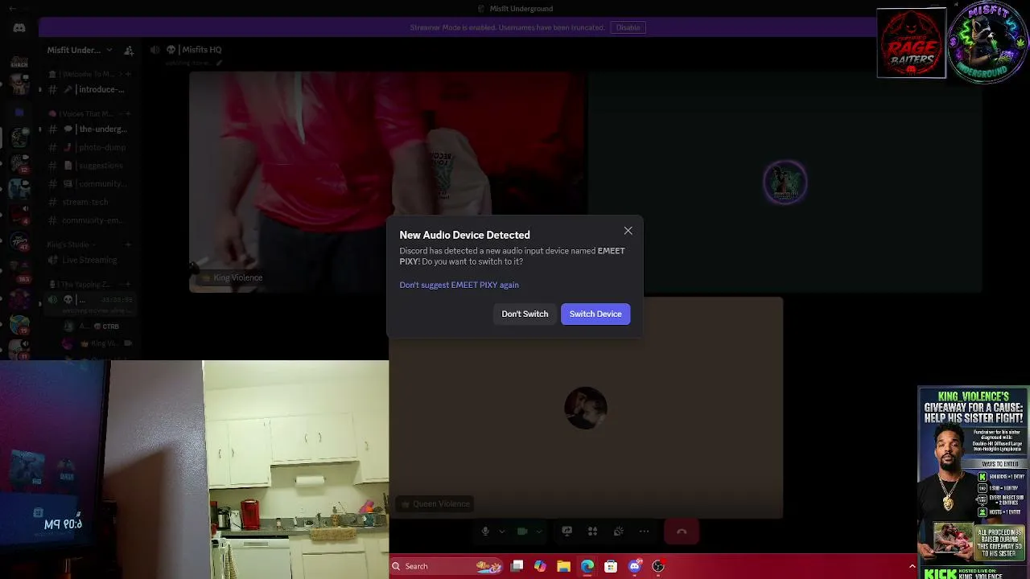This screenshot has height=579, width=1030.
Task: Add a channel to Welcome To M... category
Action: 128,74
